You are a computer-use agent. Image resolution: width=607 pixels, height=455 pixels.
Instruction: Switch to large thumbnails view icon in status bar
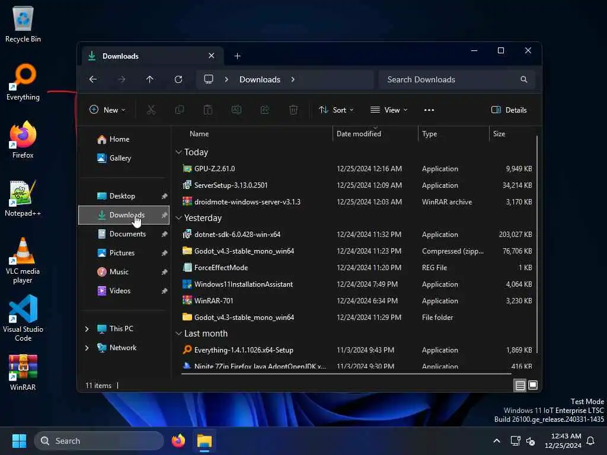(533, 385)
